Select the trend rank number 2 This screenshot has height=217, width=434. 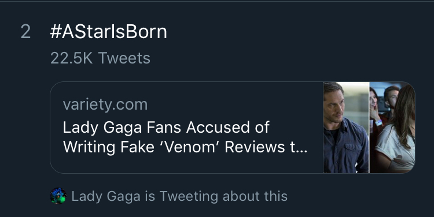click(25, 32)
